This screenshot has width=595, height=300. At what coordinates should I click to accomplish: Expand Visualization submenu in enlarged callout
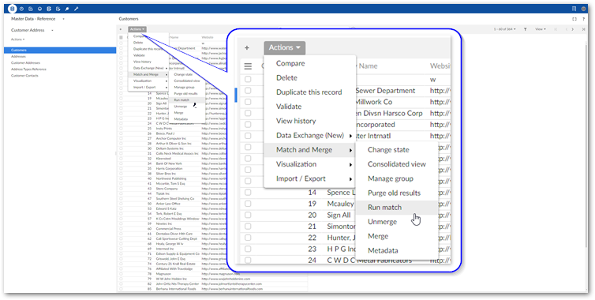(x=309, y=164)
